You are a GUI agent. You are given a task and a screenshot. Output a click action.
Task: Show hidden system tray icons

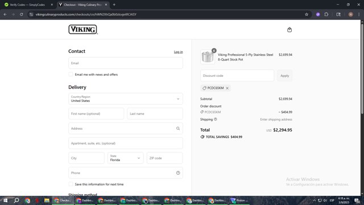click(x=315, y=200)
